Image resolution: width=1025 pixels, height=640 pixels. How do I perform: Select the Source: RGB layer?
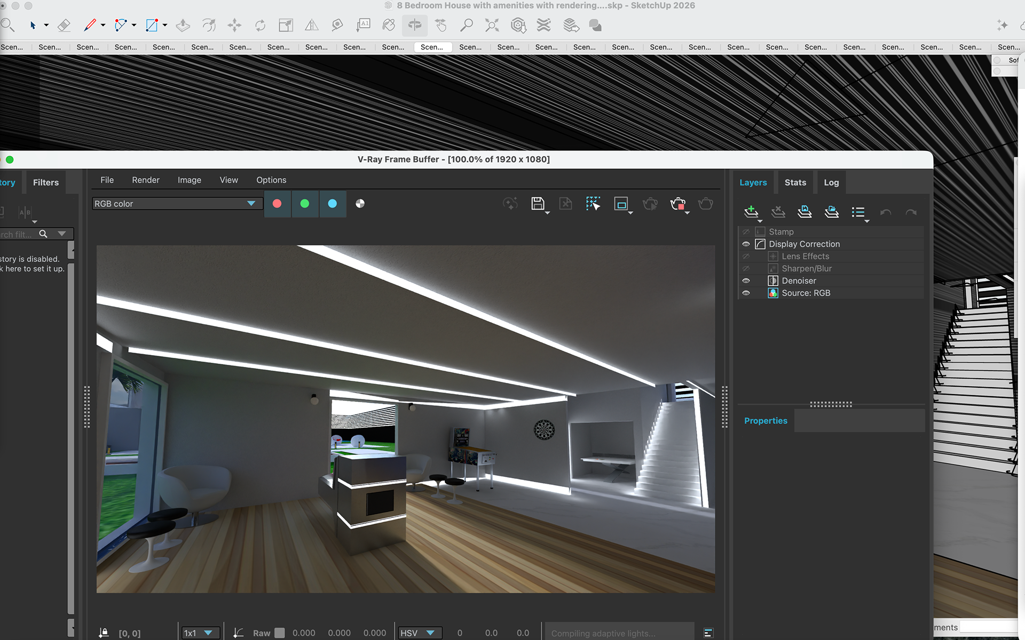point(806,293)
